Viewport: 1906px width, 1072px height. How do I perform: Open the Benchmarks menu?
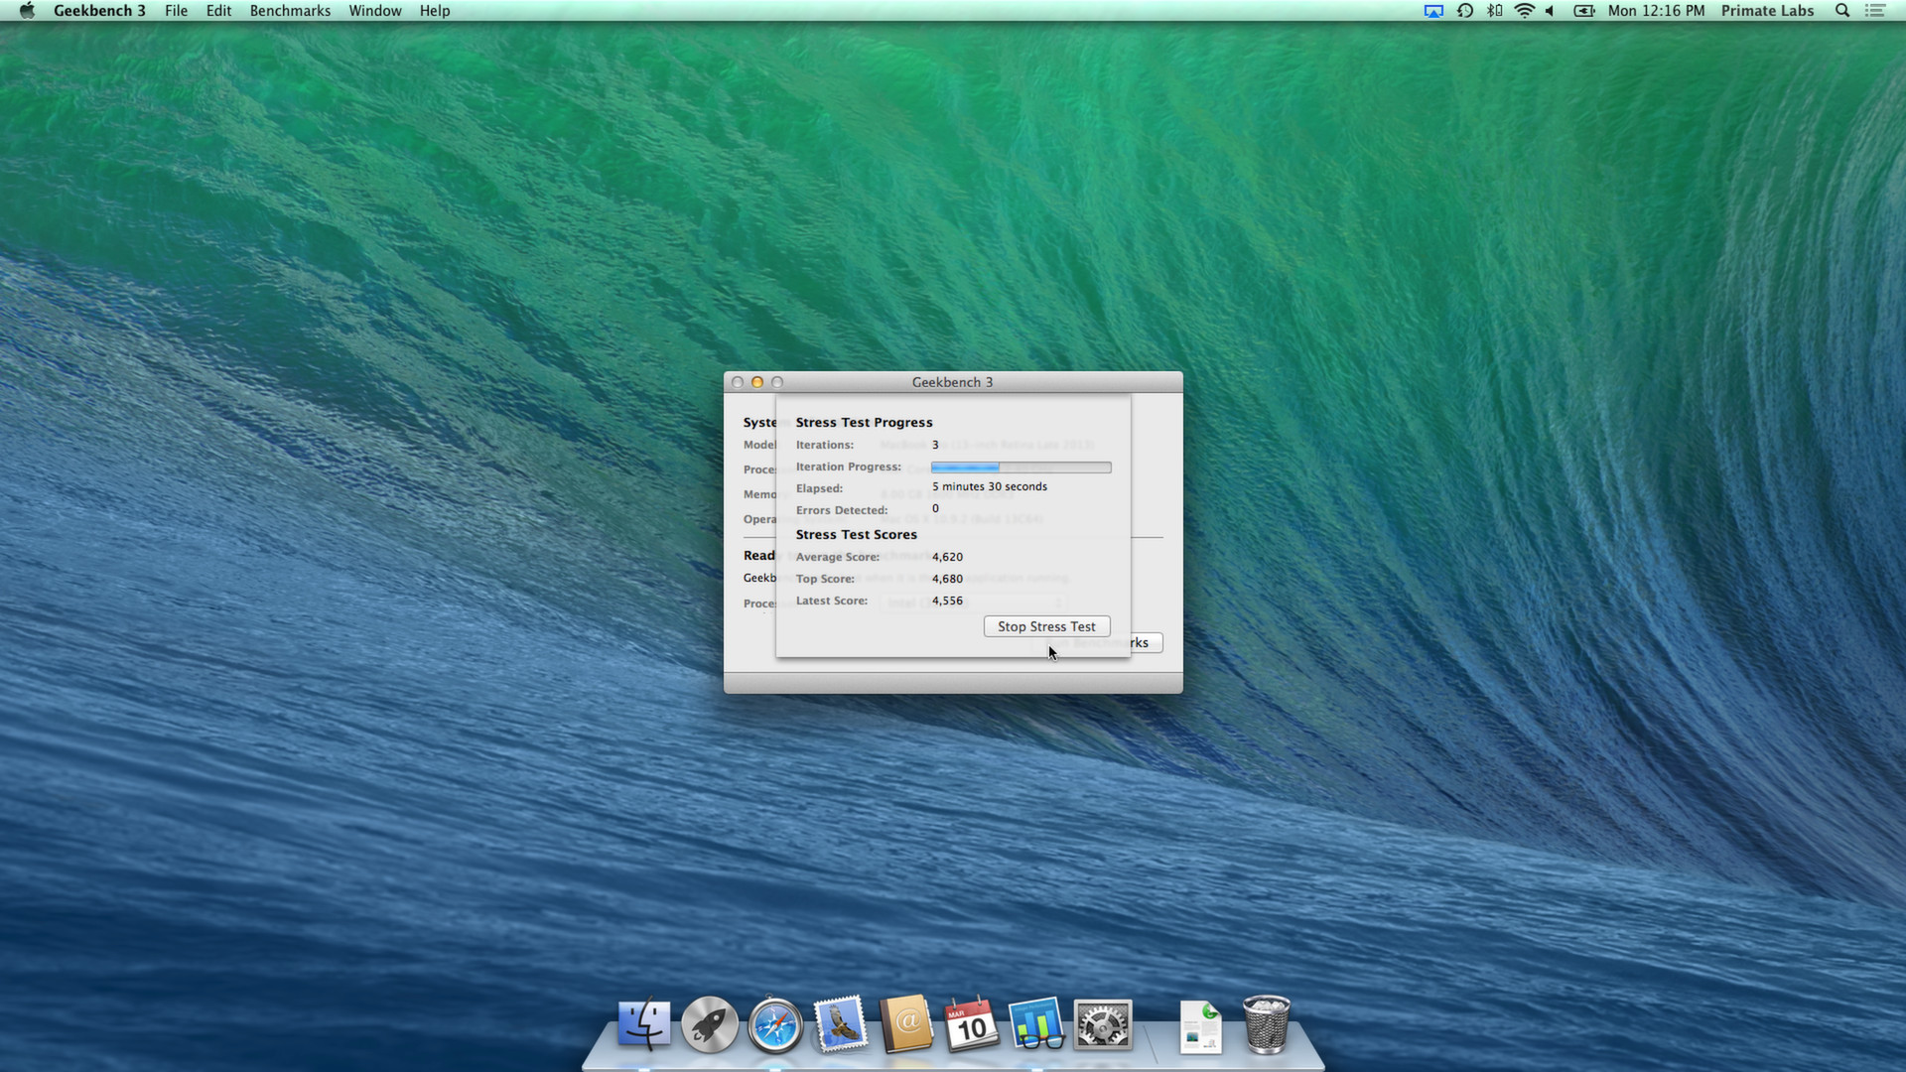(289, 11)
